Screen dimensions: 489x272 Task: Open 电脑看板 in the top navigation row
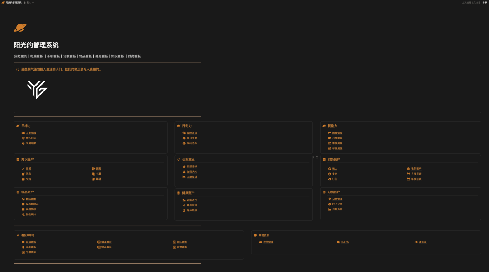[37, 57]
